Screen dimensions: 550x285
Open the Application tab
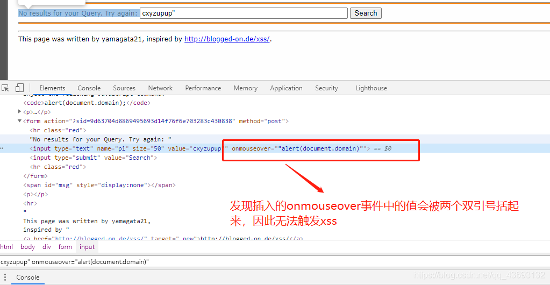point(286,88)
